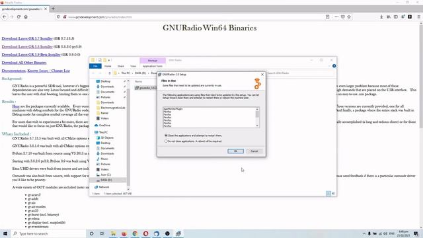423x238 pixels.
Task: Select OneDrive in the Explorer sidebar
Action: 104,125
